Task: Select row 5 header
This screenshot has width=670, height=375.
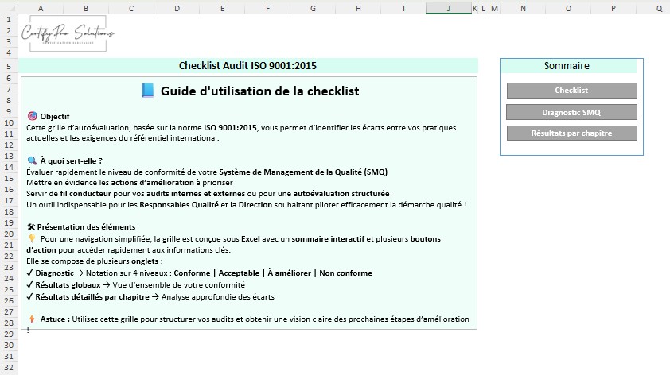Action: [9, 66]
